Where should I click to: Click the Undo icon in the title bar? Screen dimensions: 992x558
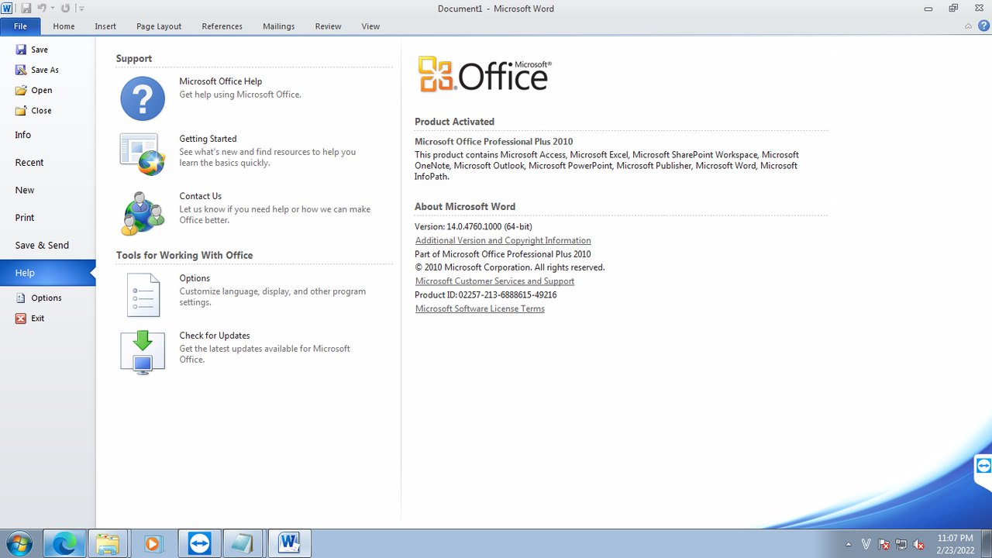click(42, 9)
